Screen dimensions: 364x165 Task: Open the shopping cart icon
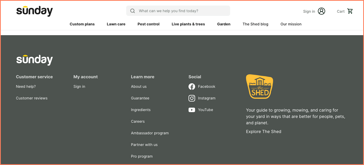tap(350, 11)
